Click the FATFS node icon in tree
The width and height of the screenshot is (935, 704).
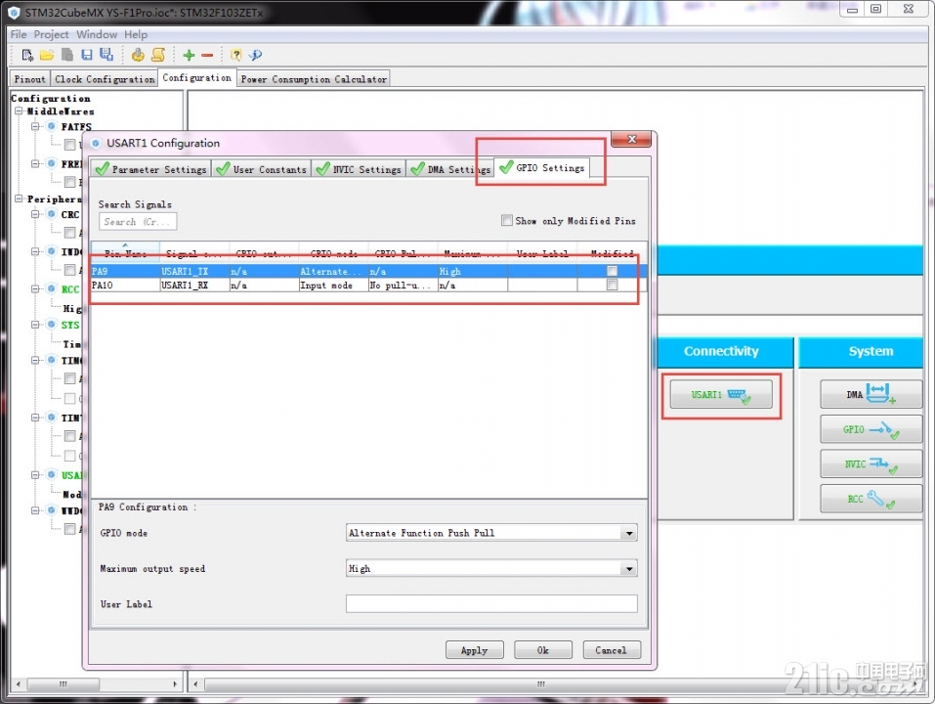click(51, 126)
